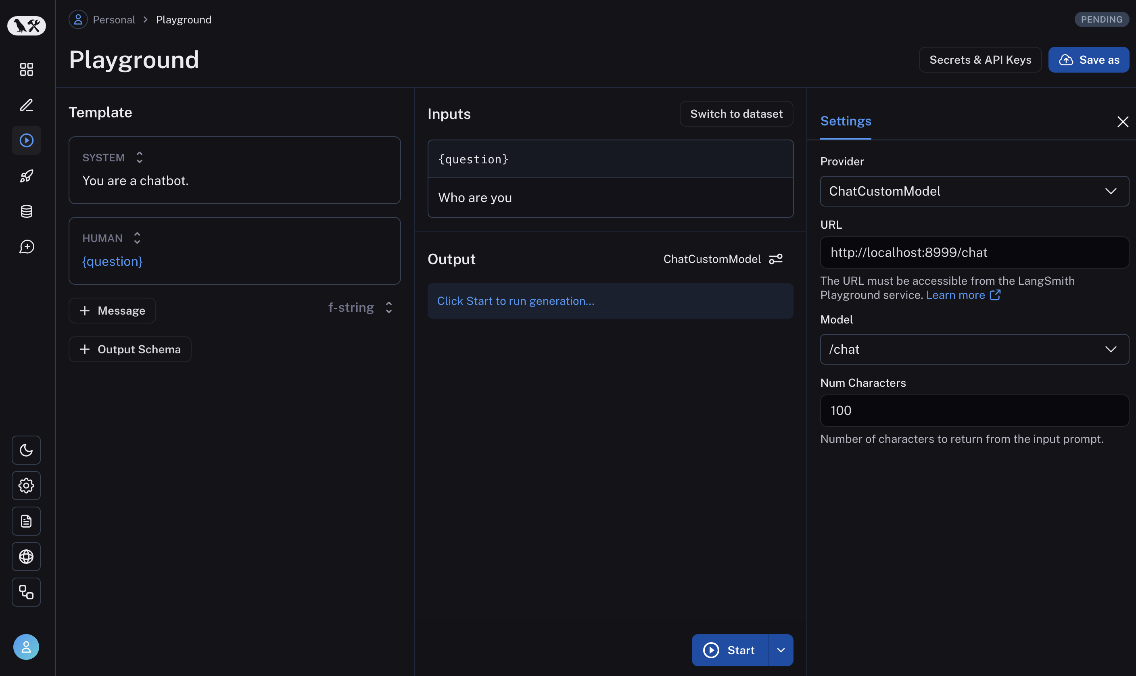Open the feedback chat-bubble icon
This screenshot has width=1136, height=676.
click(x=26, y=246)
